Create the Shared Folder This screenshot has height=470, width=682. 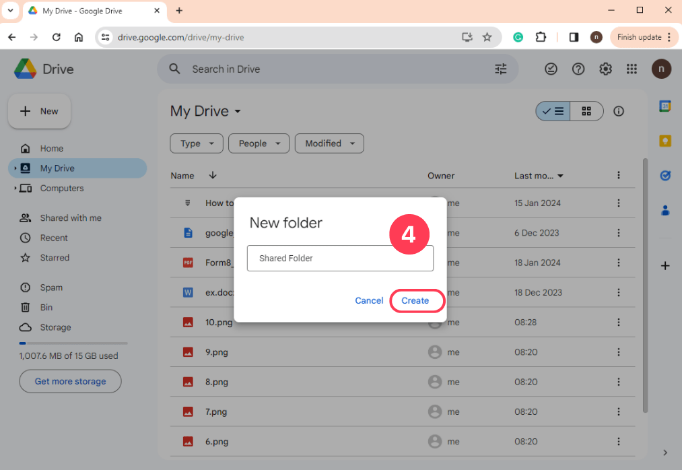pos(415,301)
